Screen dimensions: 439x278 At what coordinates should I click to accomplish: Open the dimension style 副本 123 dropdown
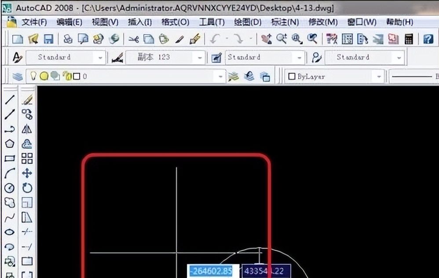(201, 58)
